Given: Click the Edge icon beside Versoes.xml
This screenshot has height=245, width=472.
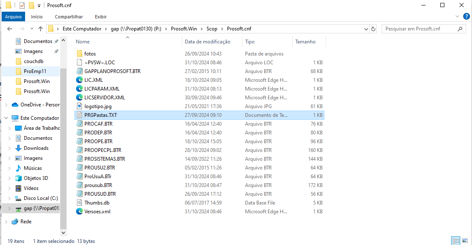Looking at the screenshot, I should tap(79, 211).
